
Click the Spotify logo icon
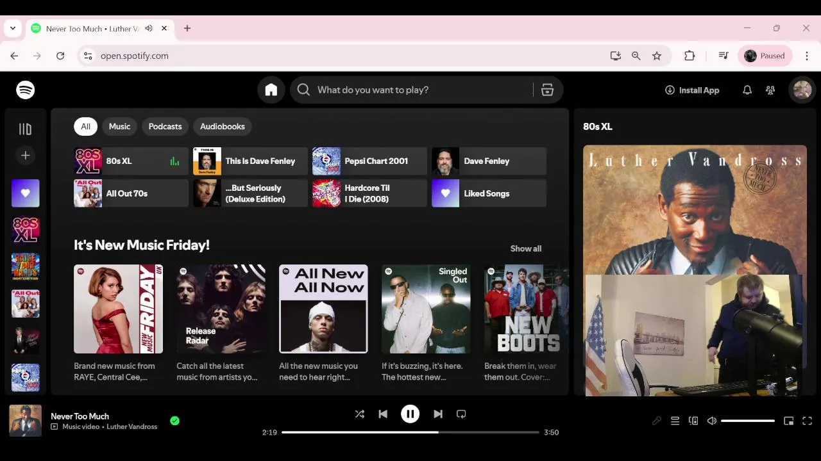[x=26, y=90]
